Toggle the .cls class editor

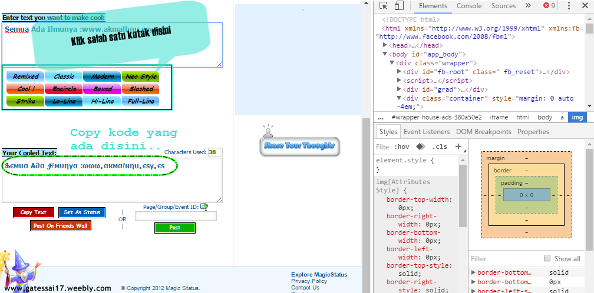[x=440, y=146]
